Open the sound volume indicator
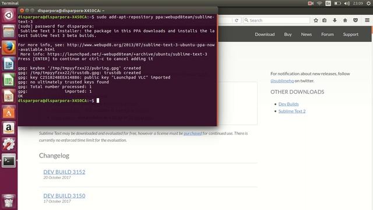Image resolution: width=373 pixels, height=210 pixels. pos(347,3)
